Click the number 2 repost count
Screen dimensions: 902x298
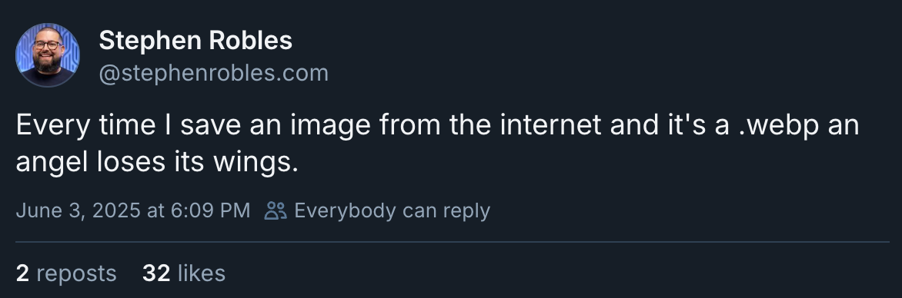[22, 273]
